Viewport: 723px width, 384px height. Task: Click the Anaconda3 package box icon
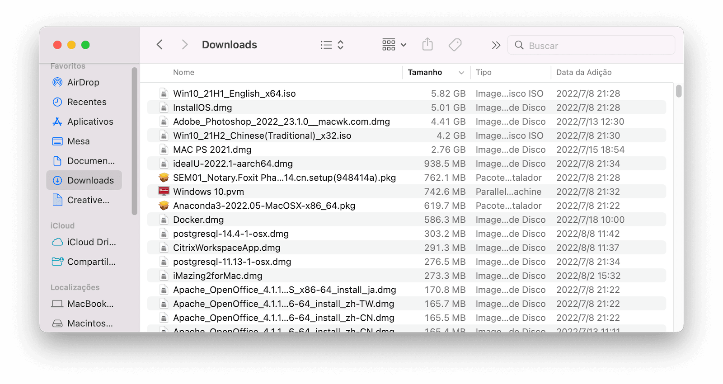(164, 206)
